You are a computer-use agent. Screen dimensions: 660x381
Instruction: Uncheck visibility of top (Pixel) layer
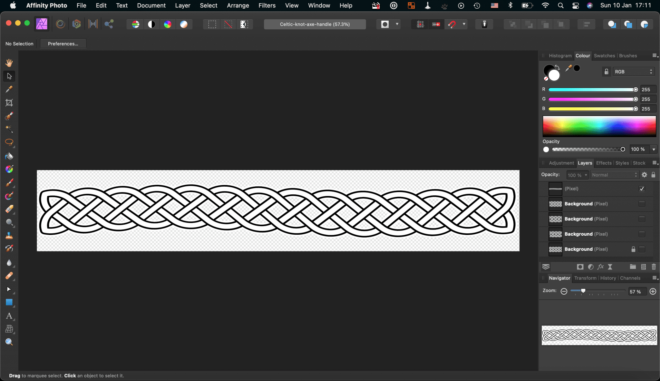(x=642, y=189)
